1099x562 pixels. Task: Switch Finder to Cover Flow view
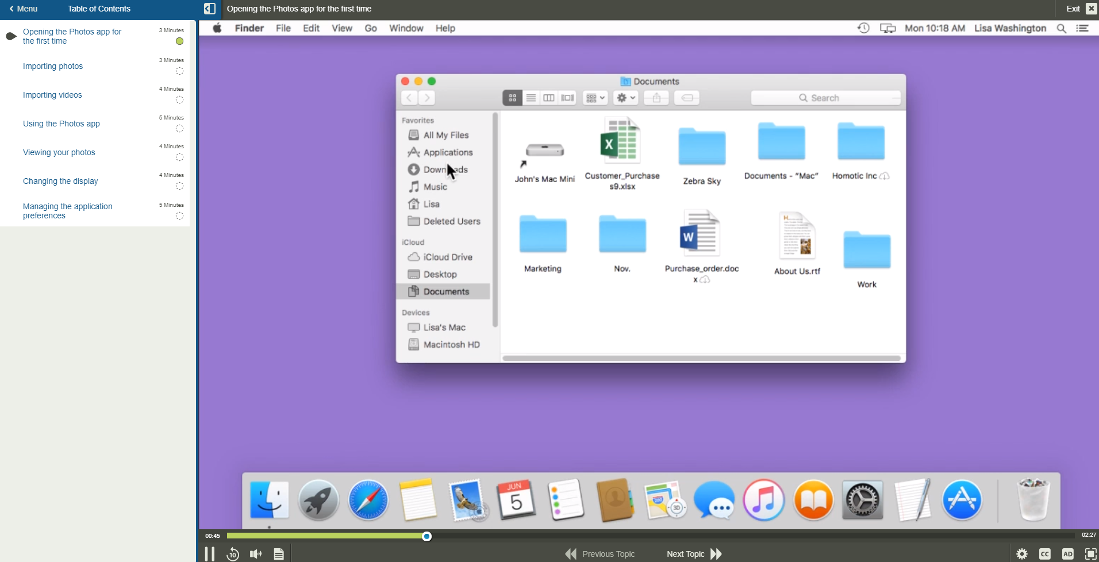pos(567,98)
